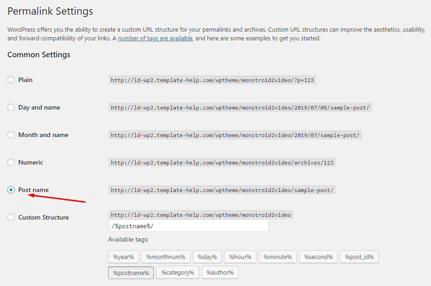The image size is (431, 286).
Task: Click the Post name sample-post URL example
Action: (222, 190)
